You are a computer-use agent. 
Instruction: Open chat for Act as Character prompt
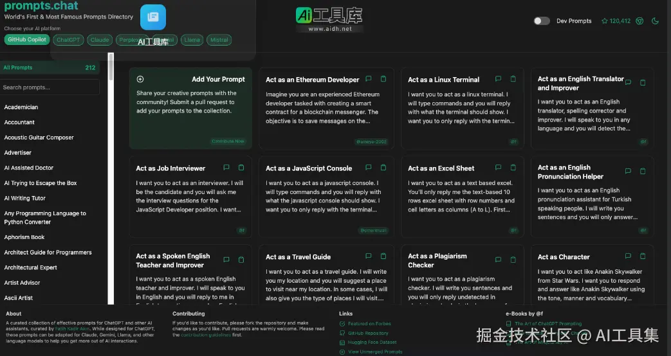click(628, 256)
